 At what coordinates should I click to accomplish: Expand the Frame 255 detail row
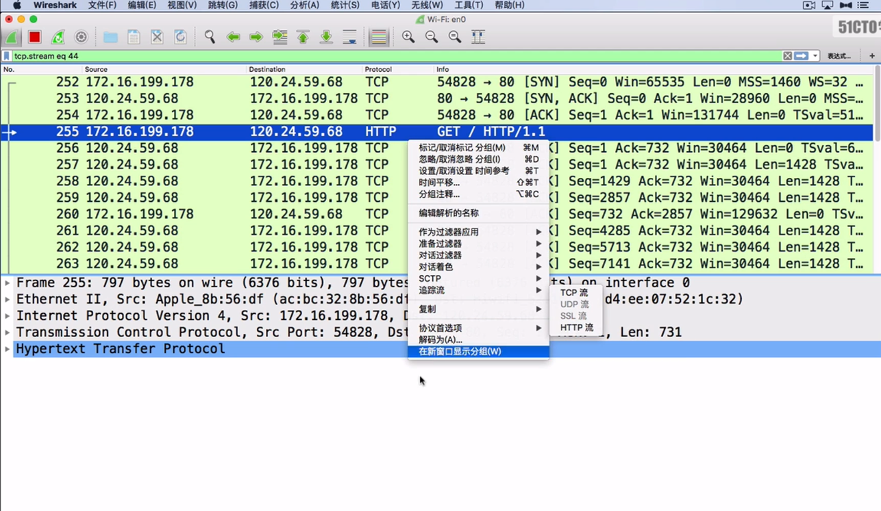[x=7, y=283]
